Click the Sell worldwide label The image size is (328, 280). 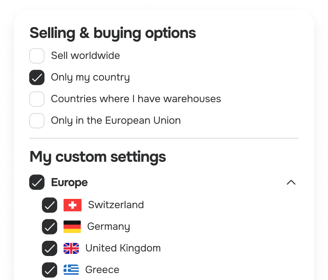(x=85, y=56)
